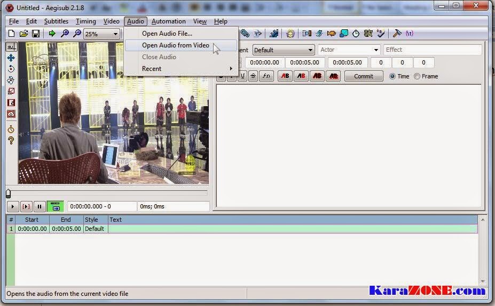
Task: Select subtitle row 1 in the grid
Action: 242,229
